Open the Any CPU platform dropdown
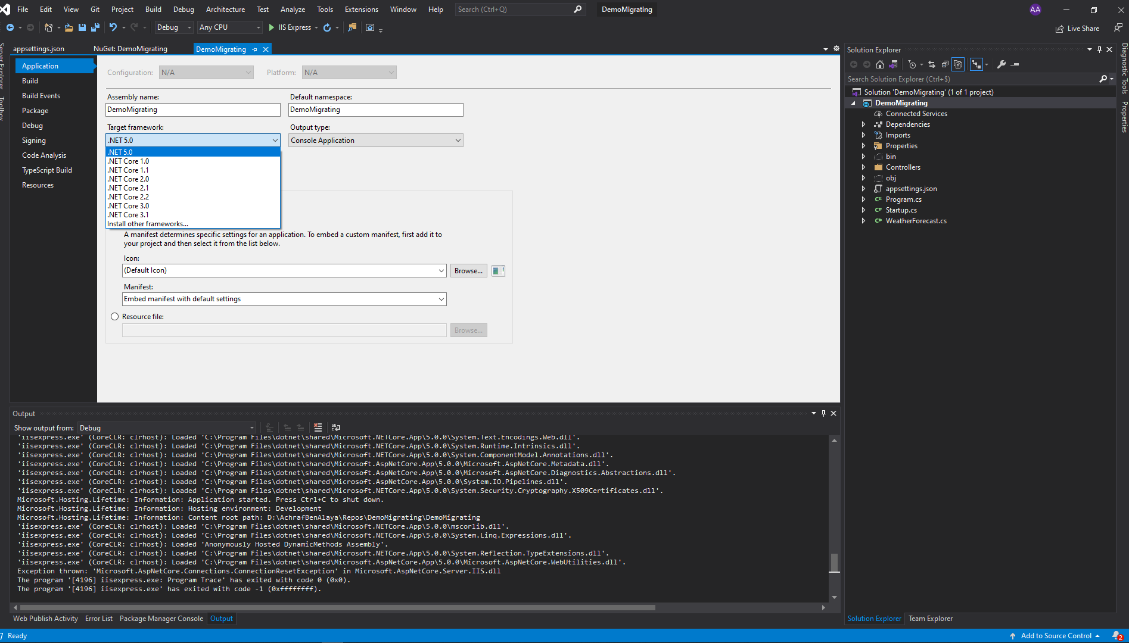Screen dimensions: 1129x643 click(x=230, y=27)
